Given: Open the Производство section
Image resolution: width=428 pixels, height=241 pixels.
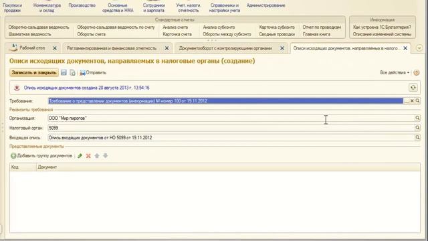Looking at the screenshot, I should click(82, 5).
